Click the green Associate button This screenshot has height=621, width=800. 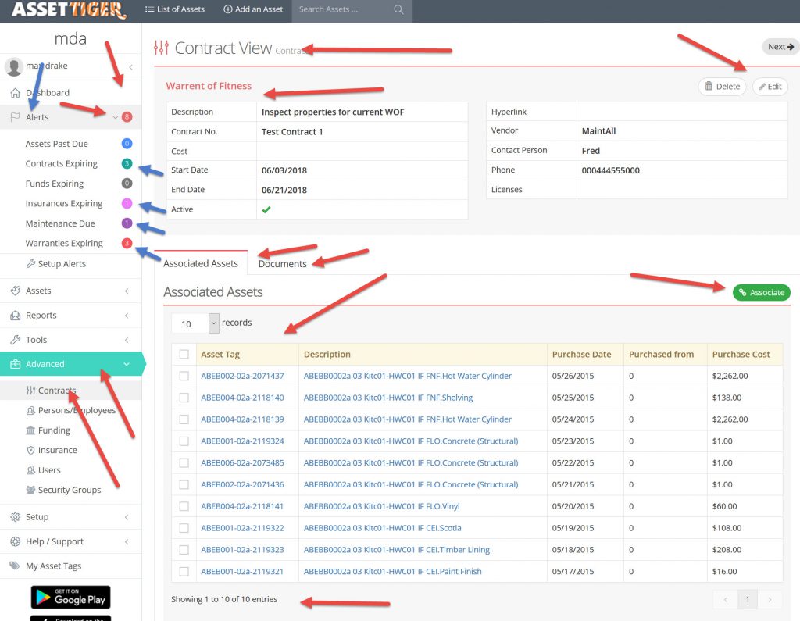tap(761, 293)
